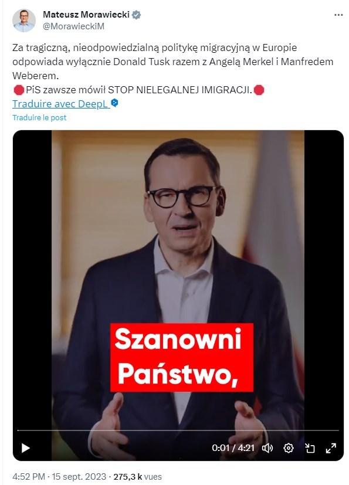Open Mateusz Morawiecki's profile avatar
The image size is (349, 485).
tap(24, 21)
